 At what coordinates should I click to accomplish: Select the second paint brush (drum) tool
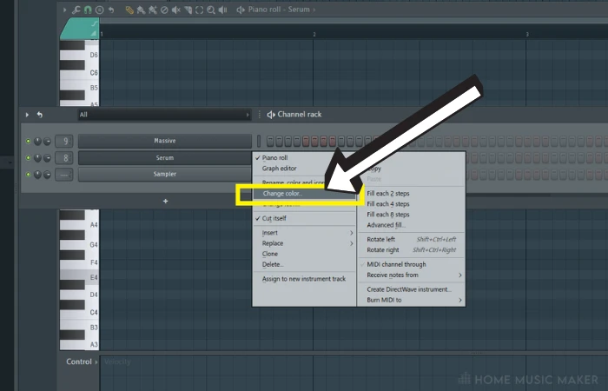click(153, 10)
